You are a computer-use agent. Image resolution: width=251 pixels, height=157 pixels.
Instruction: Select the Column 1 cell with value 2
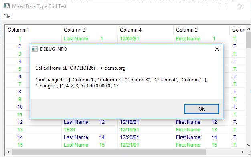click(20, 46)
